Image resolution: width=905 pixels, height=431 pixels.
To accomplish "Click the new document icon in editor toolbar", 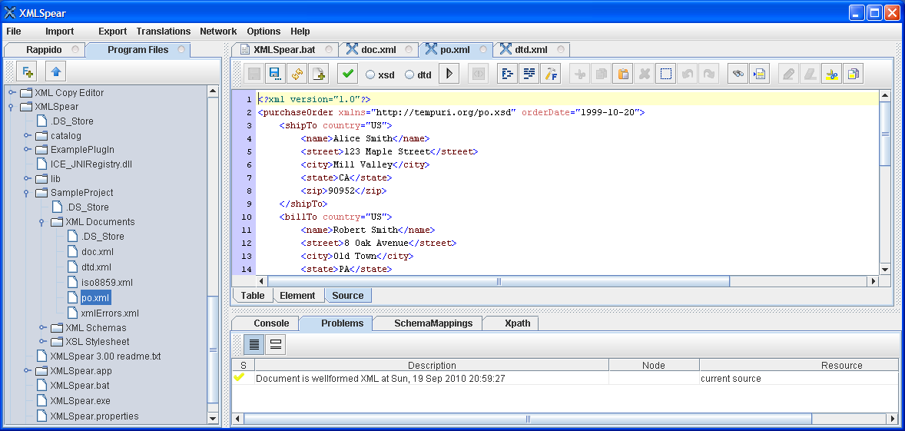I will click(x=318, y=74).
